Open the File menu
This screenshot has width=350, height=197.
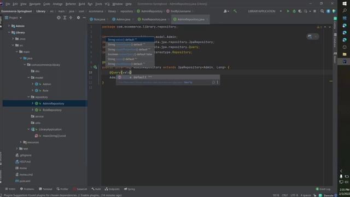(x=8, y=4)
